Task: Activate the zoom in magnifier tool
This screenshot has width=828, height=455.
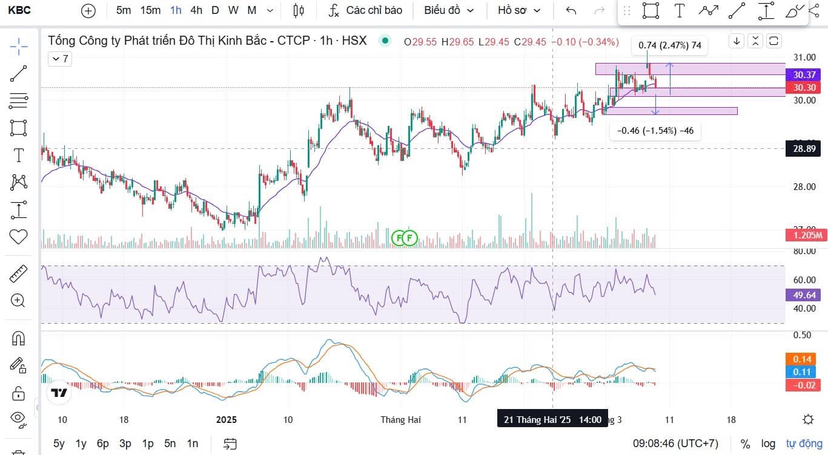Action: 18,301
